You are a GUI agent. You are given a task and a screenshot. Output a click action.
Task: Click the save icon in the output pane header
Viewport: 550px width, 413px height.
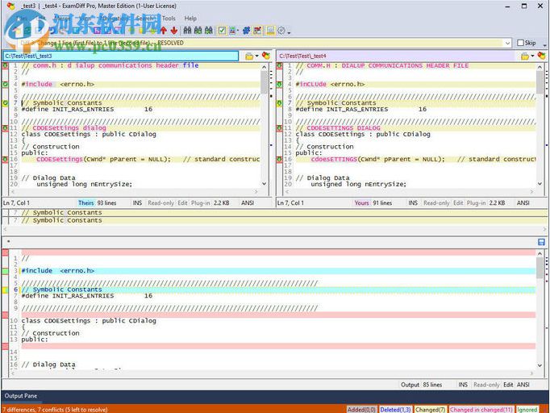click(x=541, y=242)
